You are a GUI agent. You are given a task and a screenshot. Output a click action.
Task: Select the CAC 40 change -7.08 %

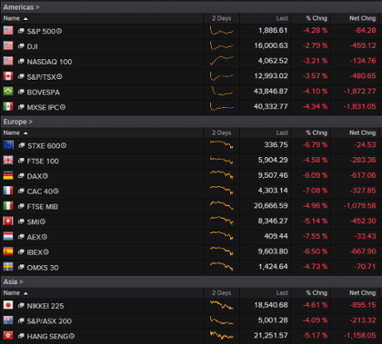[x=315, y=190]
